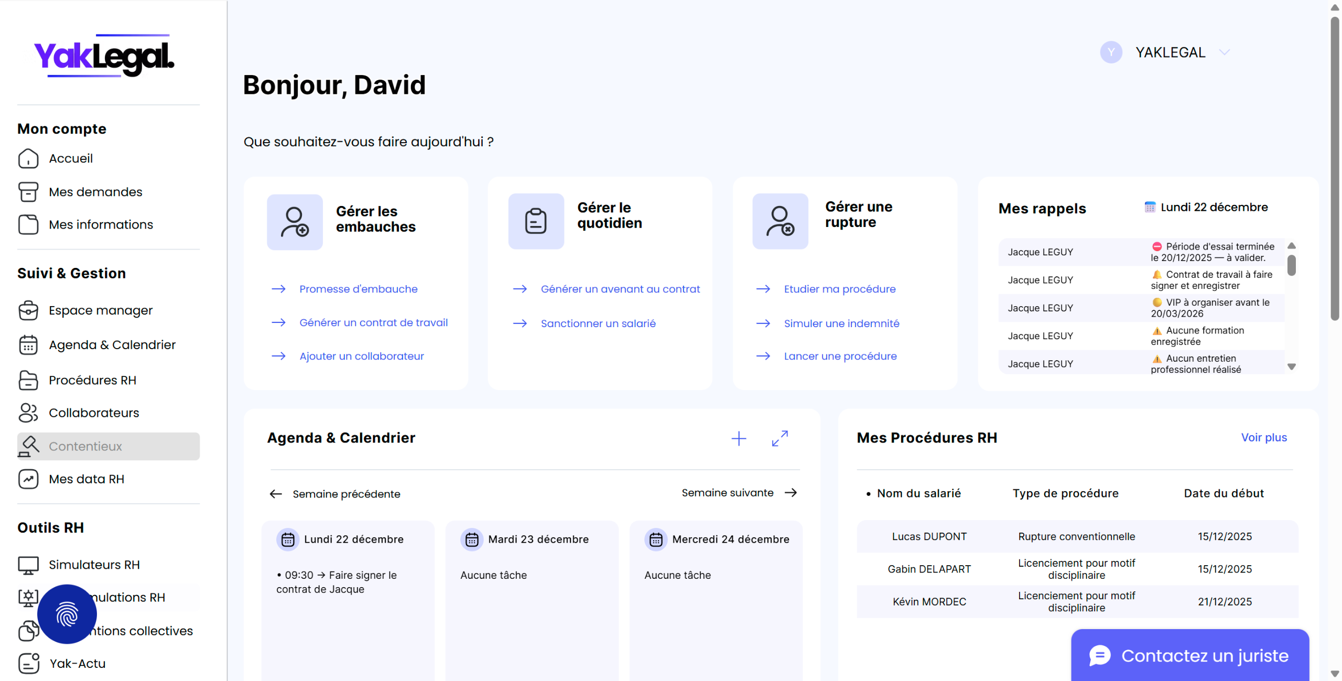Open Mes demandes in the sidebar
This screenshot has height=681, width=1342.
(95, 192)
